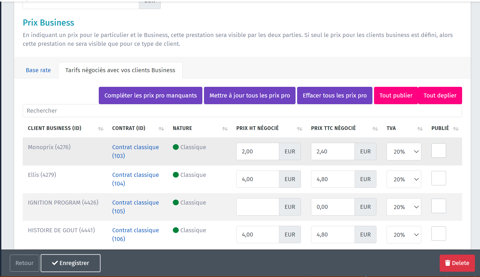Enable Publié for IGNITION PROGRAM row
480x277 pixels.
point(439,206)
